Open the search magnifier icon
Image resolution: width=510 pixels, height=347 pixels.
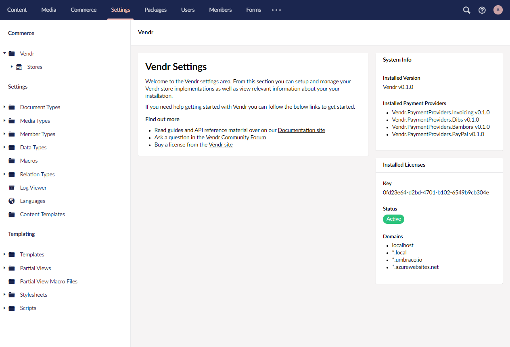(x=466, y=10)
